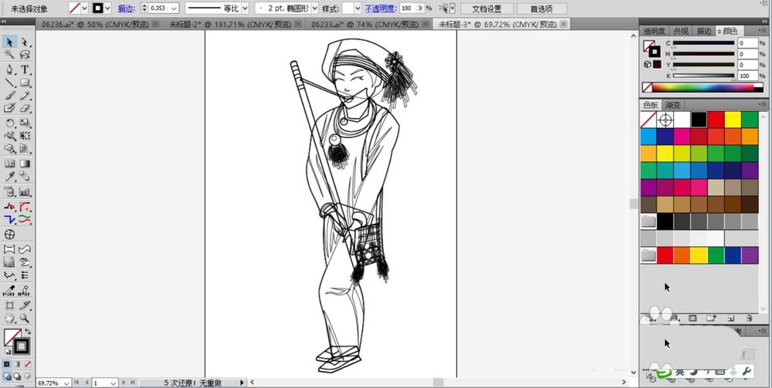
Task: Select the Slice tool
Action: [x=25, y=305]
